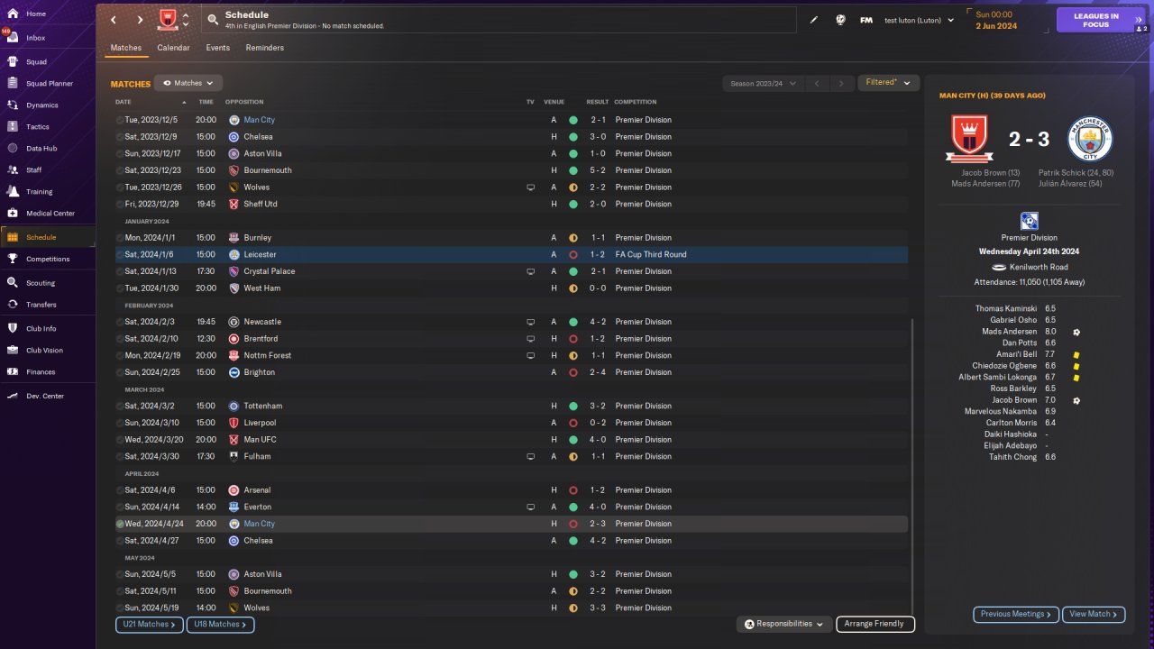The width and height of the screenshot is (1154, 649).
Task: Click the up/down chevrons beside the club badge
Action: point(186,20)
